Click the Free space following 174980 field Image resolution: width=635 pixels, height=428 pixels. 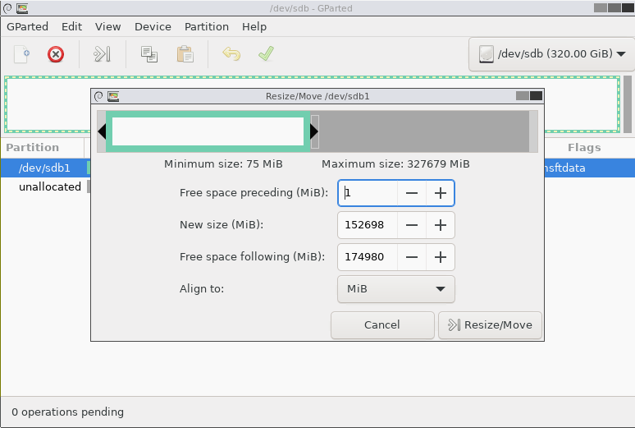tap(368, 257)
